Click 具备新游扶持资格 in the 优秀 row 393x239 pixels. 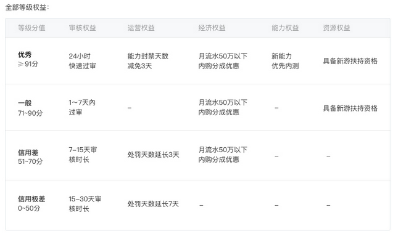tap(350, 61)
